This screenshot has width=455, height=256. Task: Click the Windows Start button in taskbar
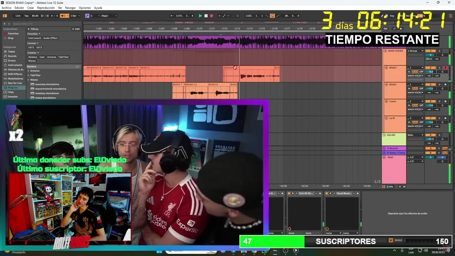click(x=159, y=251)
